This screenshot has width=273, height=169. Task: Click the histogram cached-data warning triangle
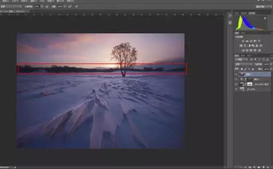[265, 18]
